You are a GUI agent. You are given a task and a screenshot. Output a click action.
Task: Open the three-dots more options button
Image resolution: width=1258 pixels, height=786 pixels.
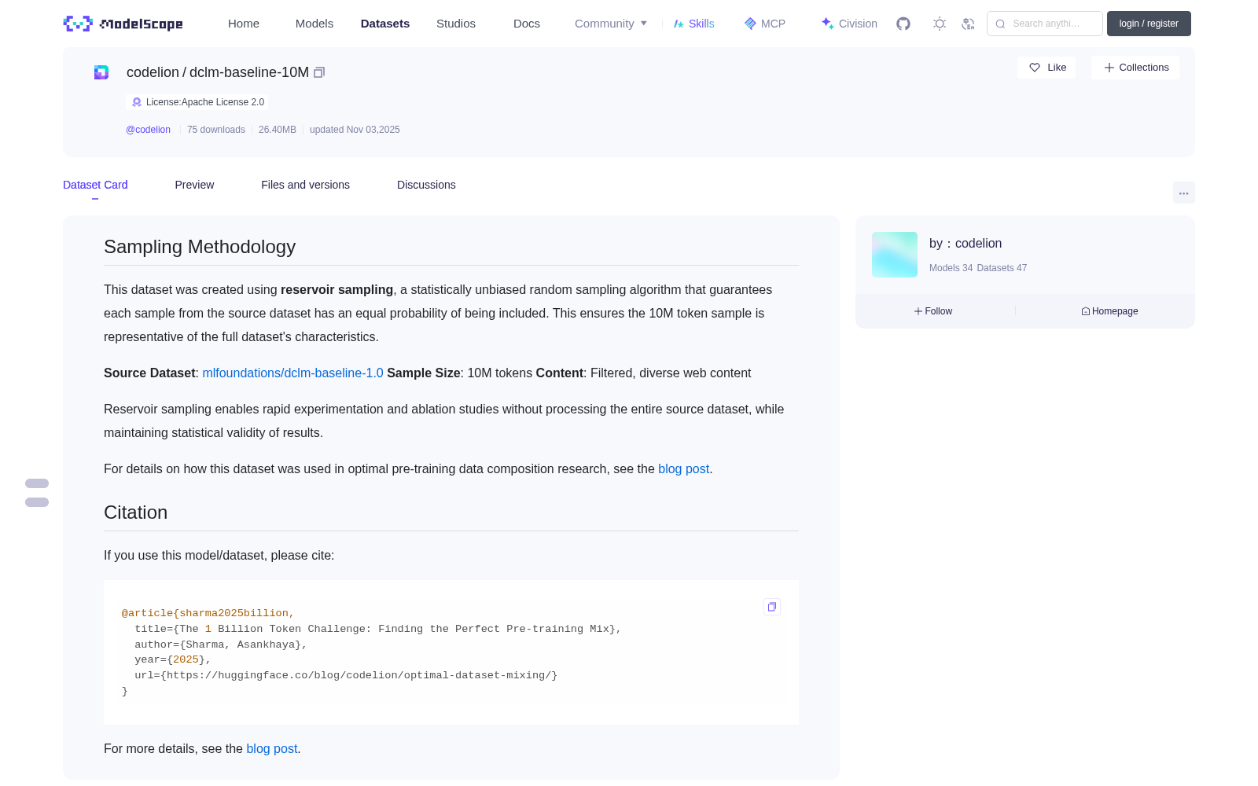(x=1184, y=193)
